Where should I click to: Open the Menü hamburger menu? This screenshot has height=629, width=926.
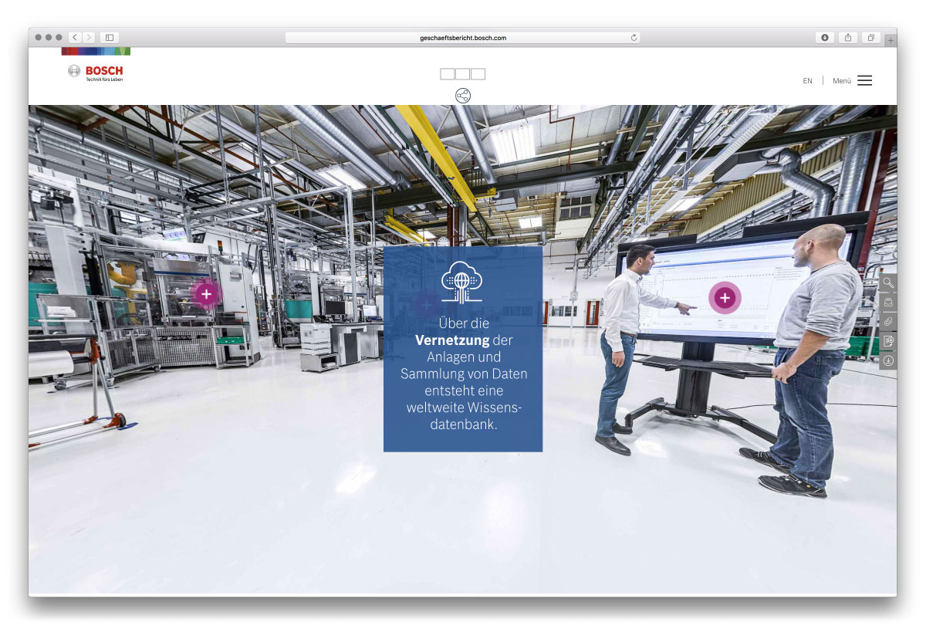click(864, 80)
